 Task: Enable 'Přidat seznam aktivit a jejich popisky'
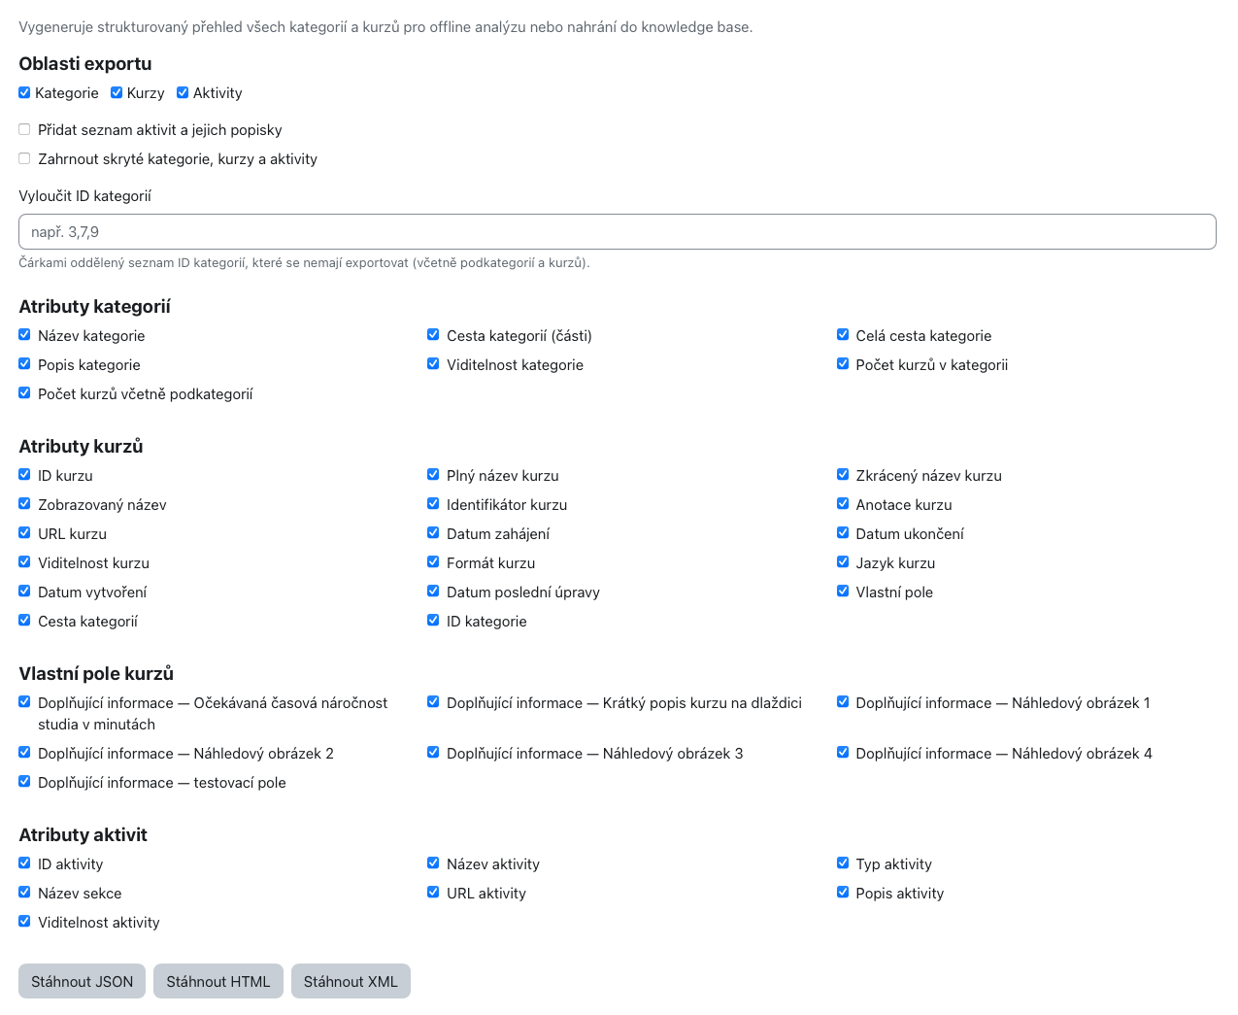24,129
